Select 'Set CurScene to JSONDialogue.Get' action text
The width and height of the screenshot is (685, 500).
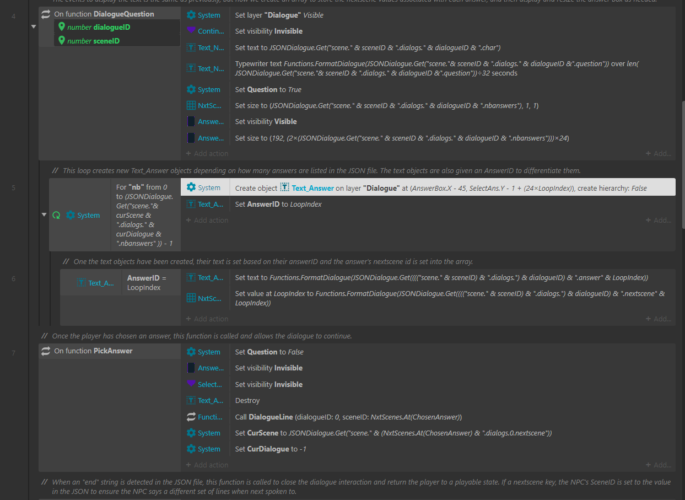click(393, 433)
